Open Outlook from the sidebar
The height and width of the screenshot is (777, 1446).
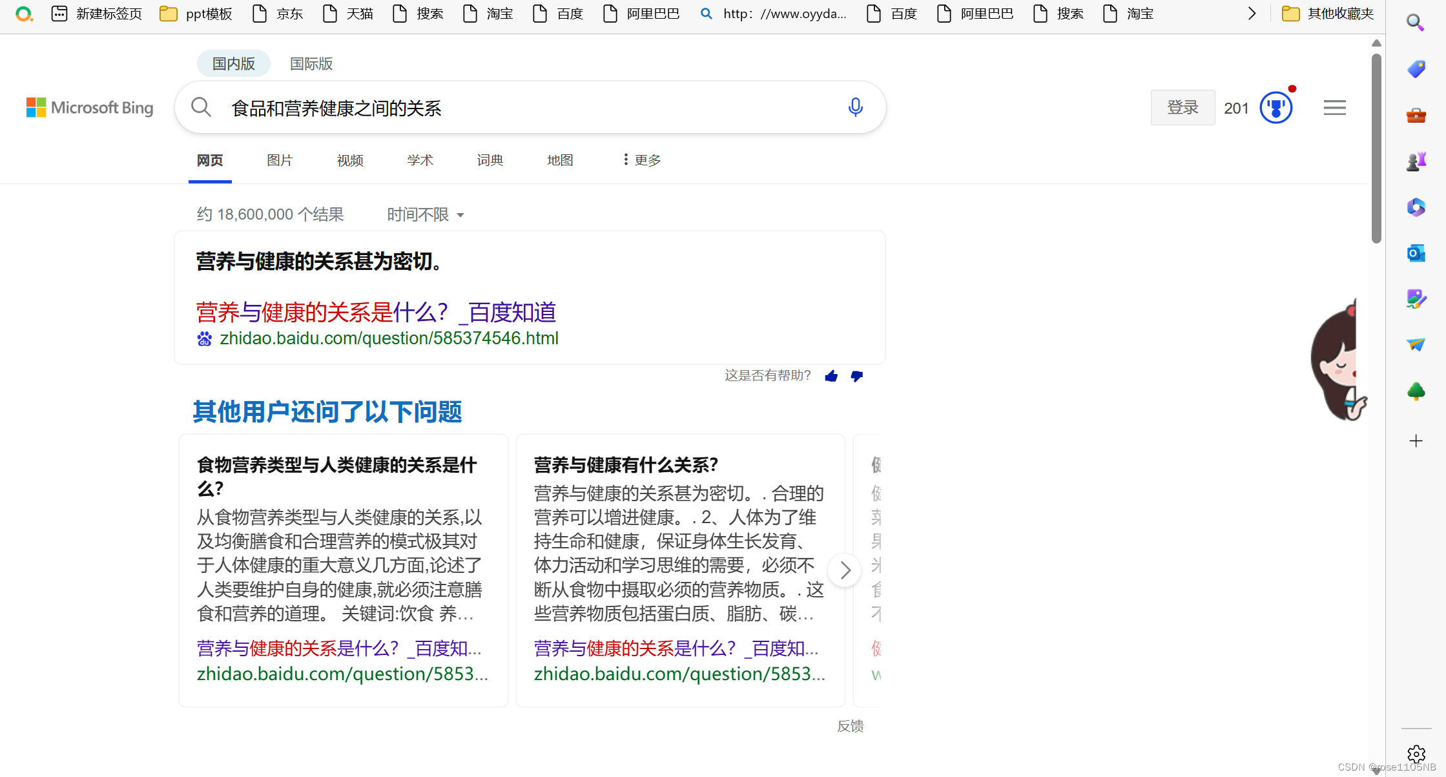pos(1416,253)
